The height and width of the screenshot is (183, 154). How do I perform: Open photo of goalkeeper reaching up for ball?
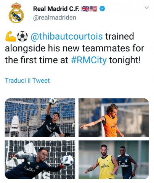pos(40,117)
